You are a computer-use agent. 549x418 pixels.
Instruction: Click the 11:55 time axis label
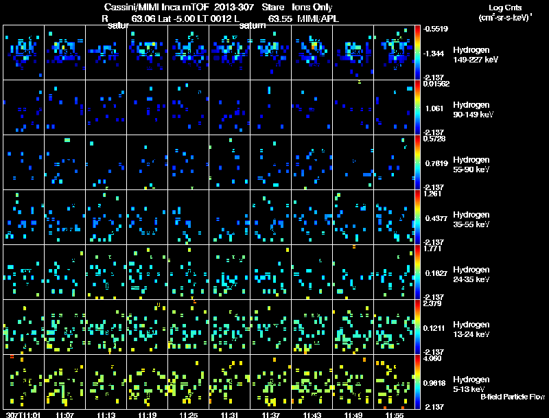point(395,415)
